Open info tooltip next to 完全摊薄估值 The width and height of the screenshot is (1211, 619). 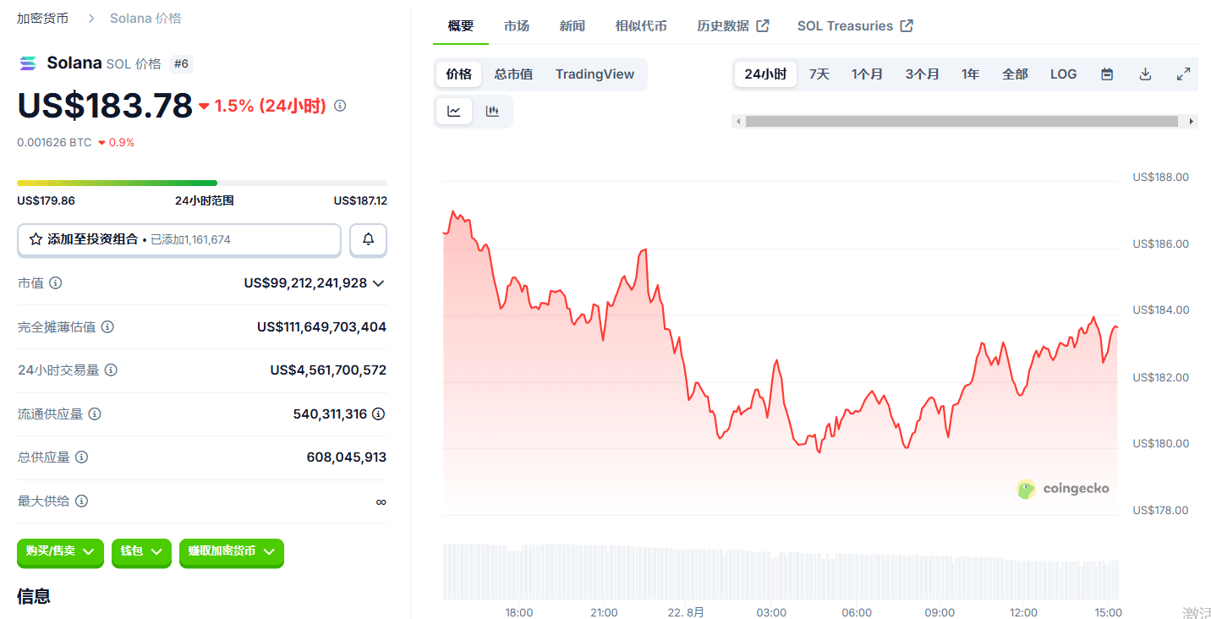coord(107,326)
